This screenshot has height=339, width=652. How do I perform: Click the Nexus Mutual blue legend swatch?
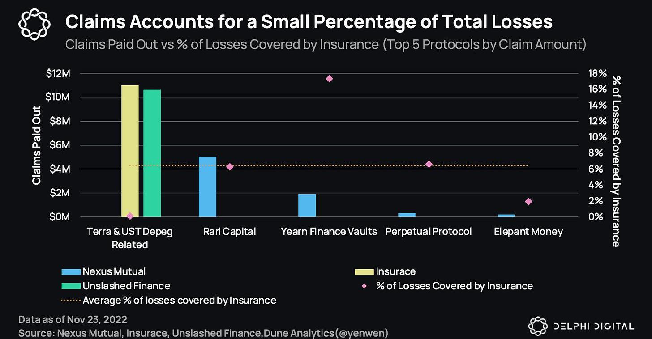pyautogui.click(x=71, y=271)
